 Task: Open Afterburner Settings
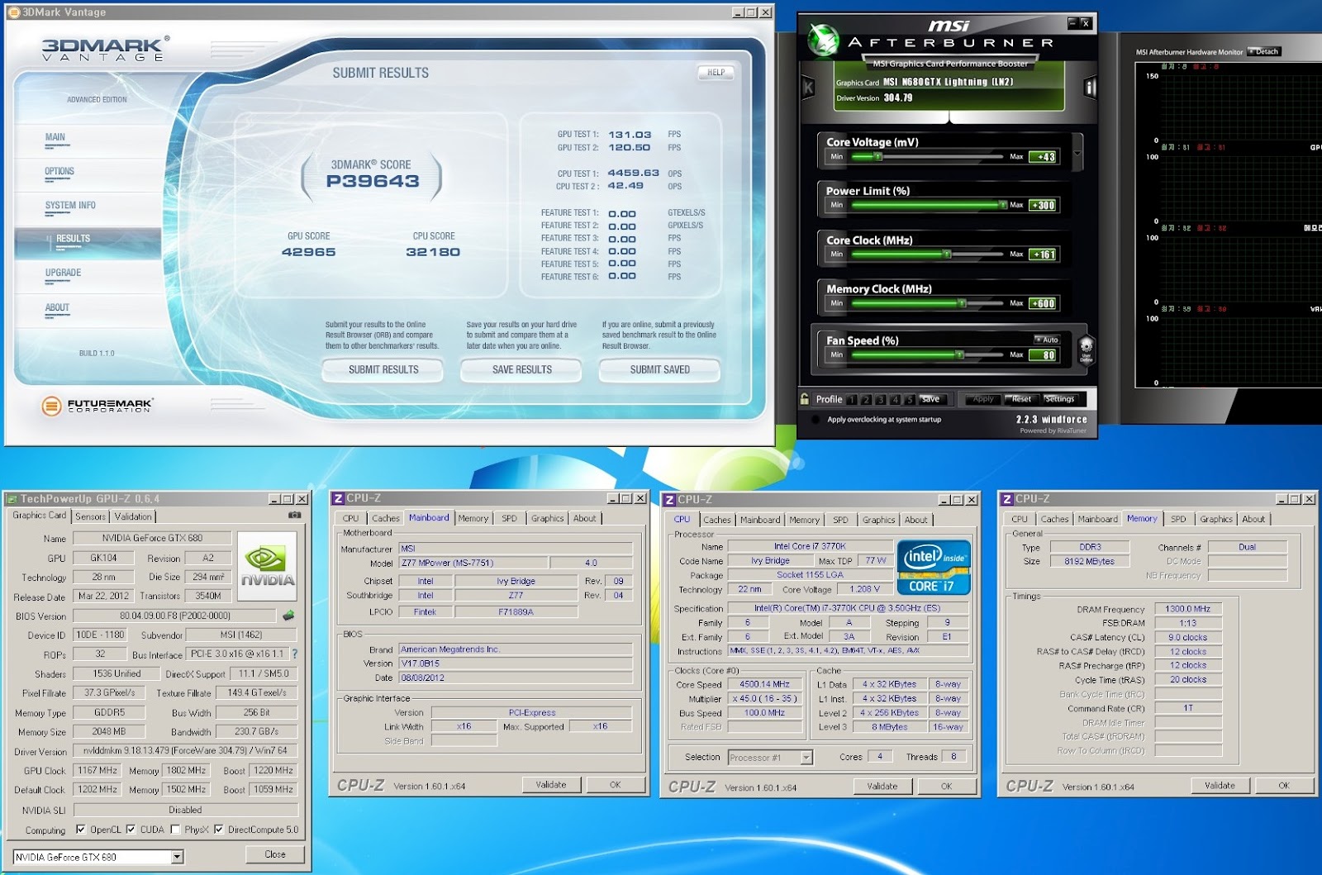1059,399
